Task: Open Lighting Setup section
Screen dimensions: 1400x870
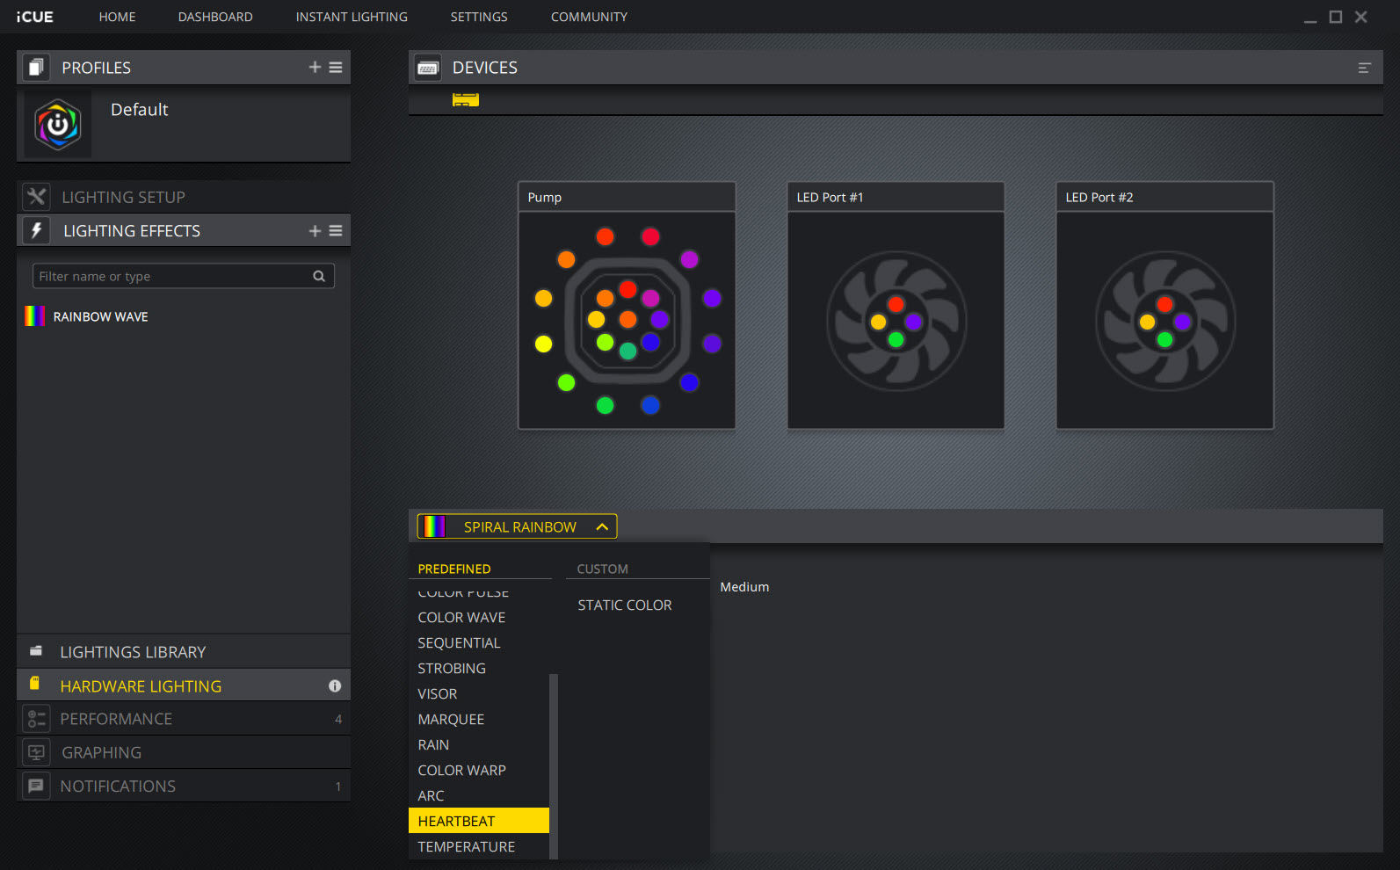Action: 184,197
